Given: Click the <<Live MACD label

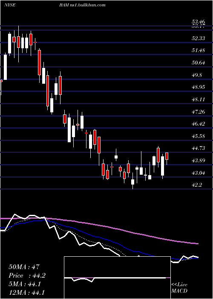Looking at the screenshot, I should (179, 288).
